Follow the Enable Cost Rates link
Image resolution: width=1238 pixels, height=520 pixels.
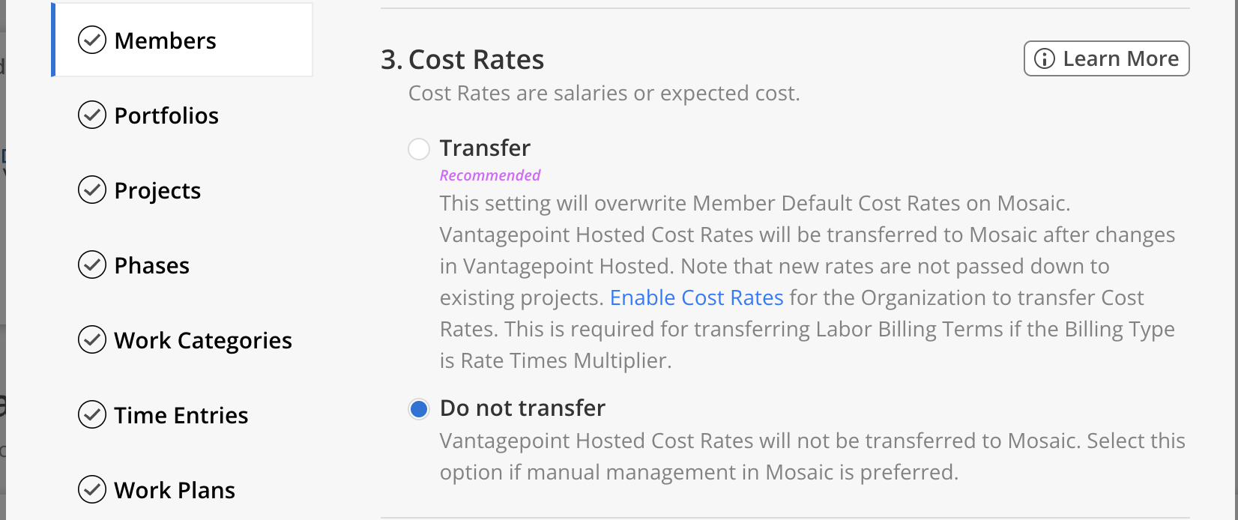coord(696,297)
